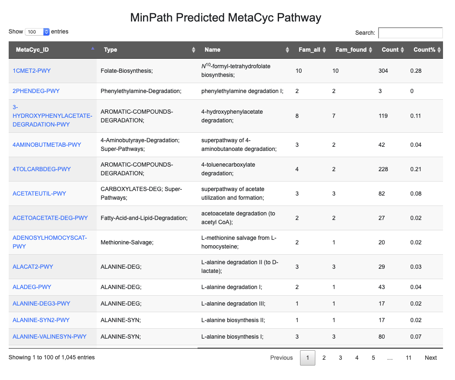The height and width of the screenshot is (380, 455).
Task: Sort by the Count% column
Action: point(439,50)
